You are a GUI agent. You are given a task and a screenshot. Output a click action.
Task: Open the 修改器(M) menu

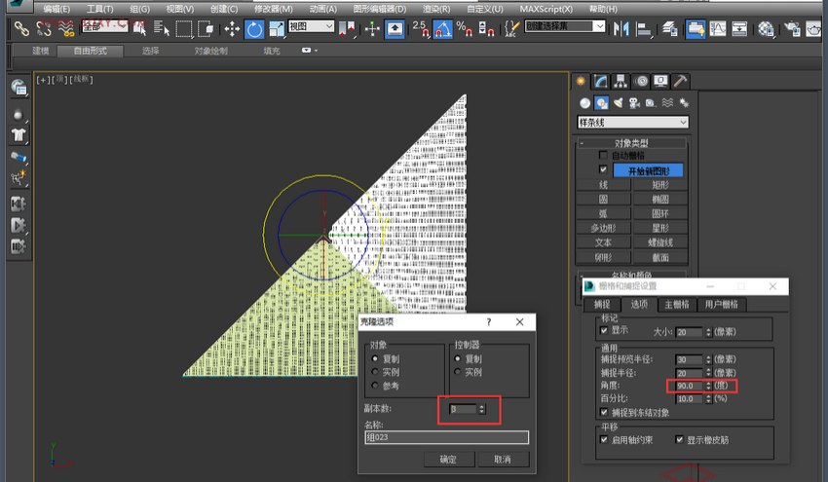click(x=273, y=9)
